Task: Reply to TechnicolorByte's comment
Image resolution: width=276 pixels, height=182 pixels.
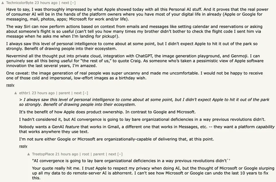Action: pyautogui.click(x=10, y=85)
